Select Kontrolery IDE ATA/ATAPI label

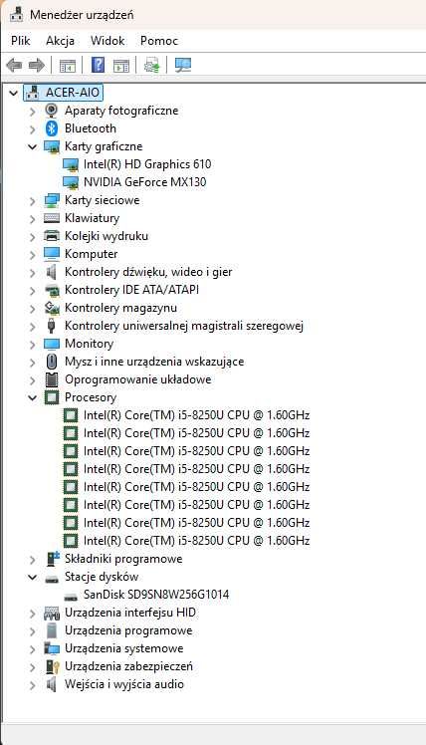coord(132,290)
